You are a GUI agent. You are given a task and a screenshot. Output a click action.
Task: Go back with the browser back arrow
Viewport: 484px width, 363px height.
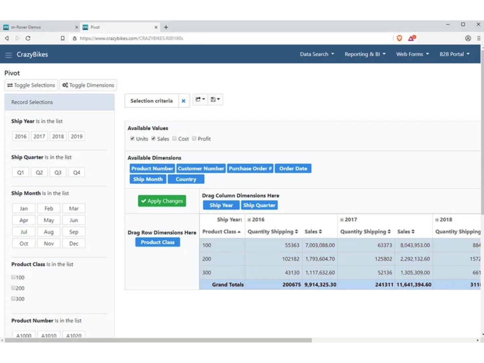point(6,38)
